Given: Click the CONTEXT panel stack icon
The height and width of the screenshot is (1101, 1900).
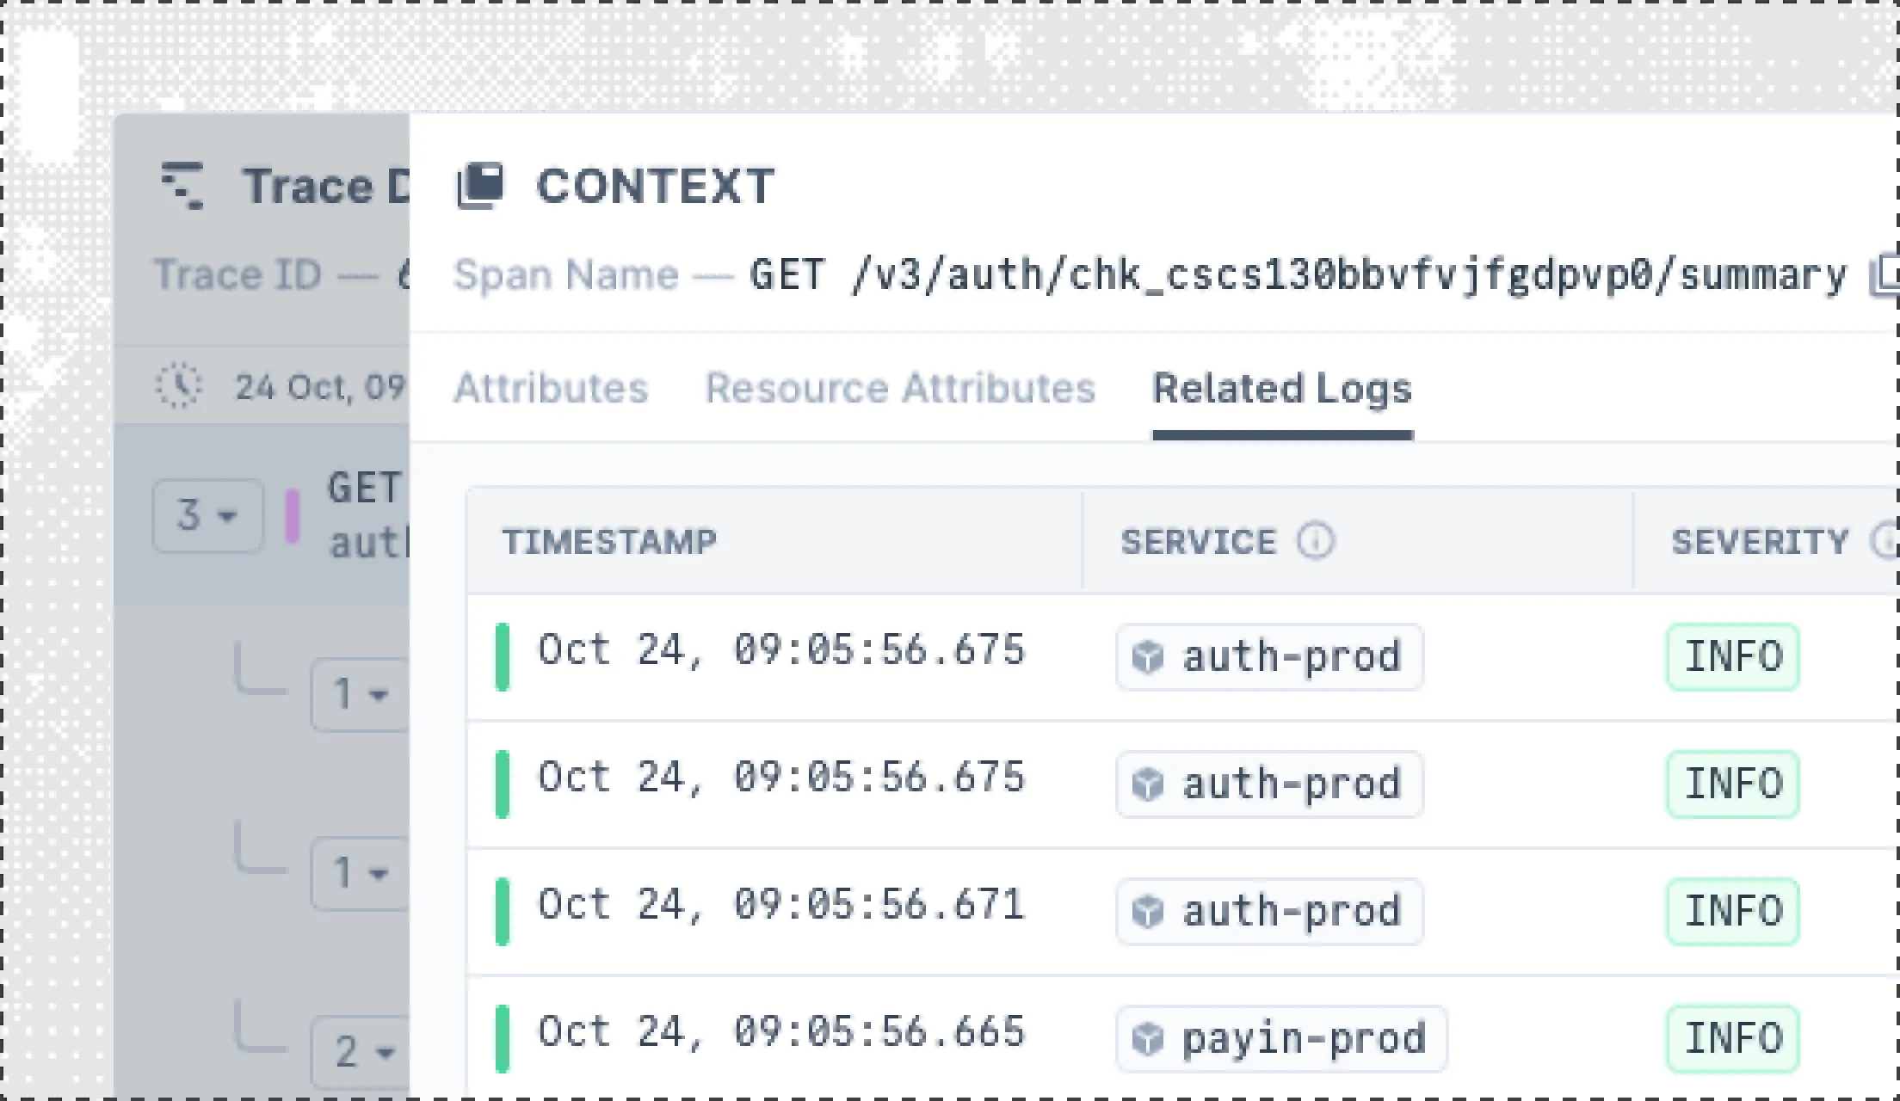Looking at the screenshot, I should 480,186.
